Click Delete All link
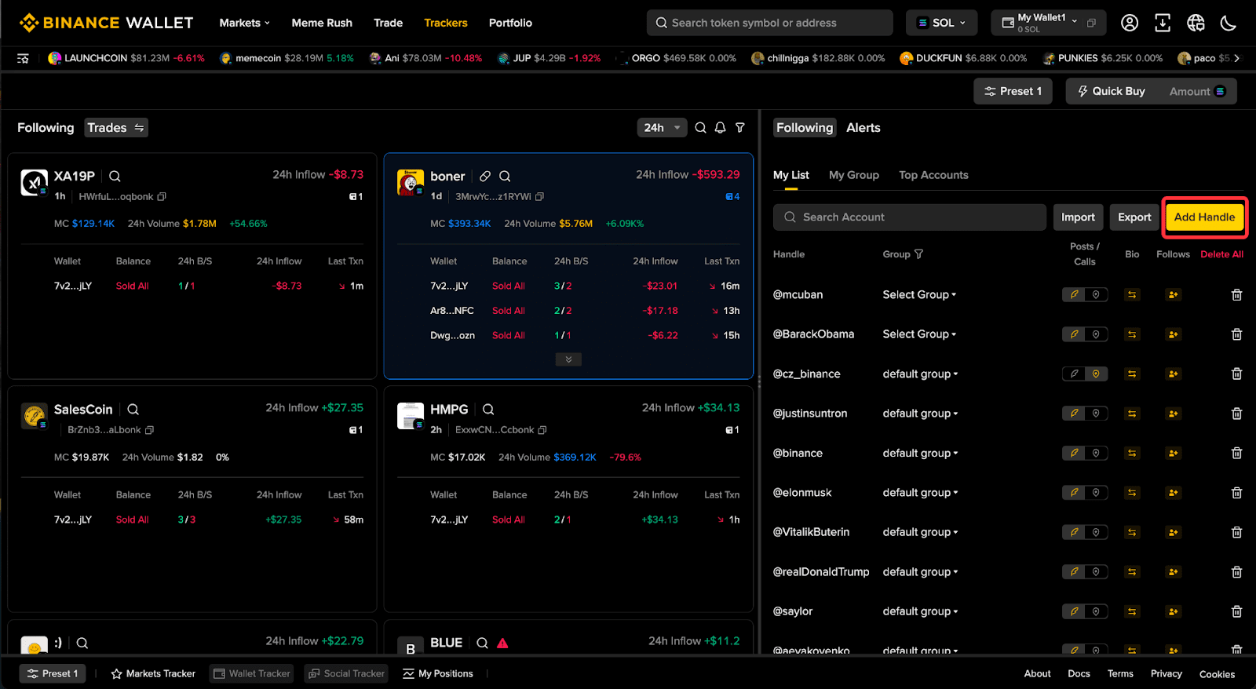The image size is (1256, 689). pyautogui.click(x=1221, y=254)
